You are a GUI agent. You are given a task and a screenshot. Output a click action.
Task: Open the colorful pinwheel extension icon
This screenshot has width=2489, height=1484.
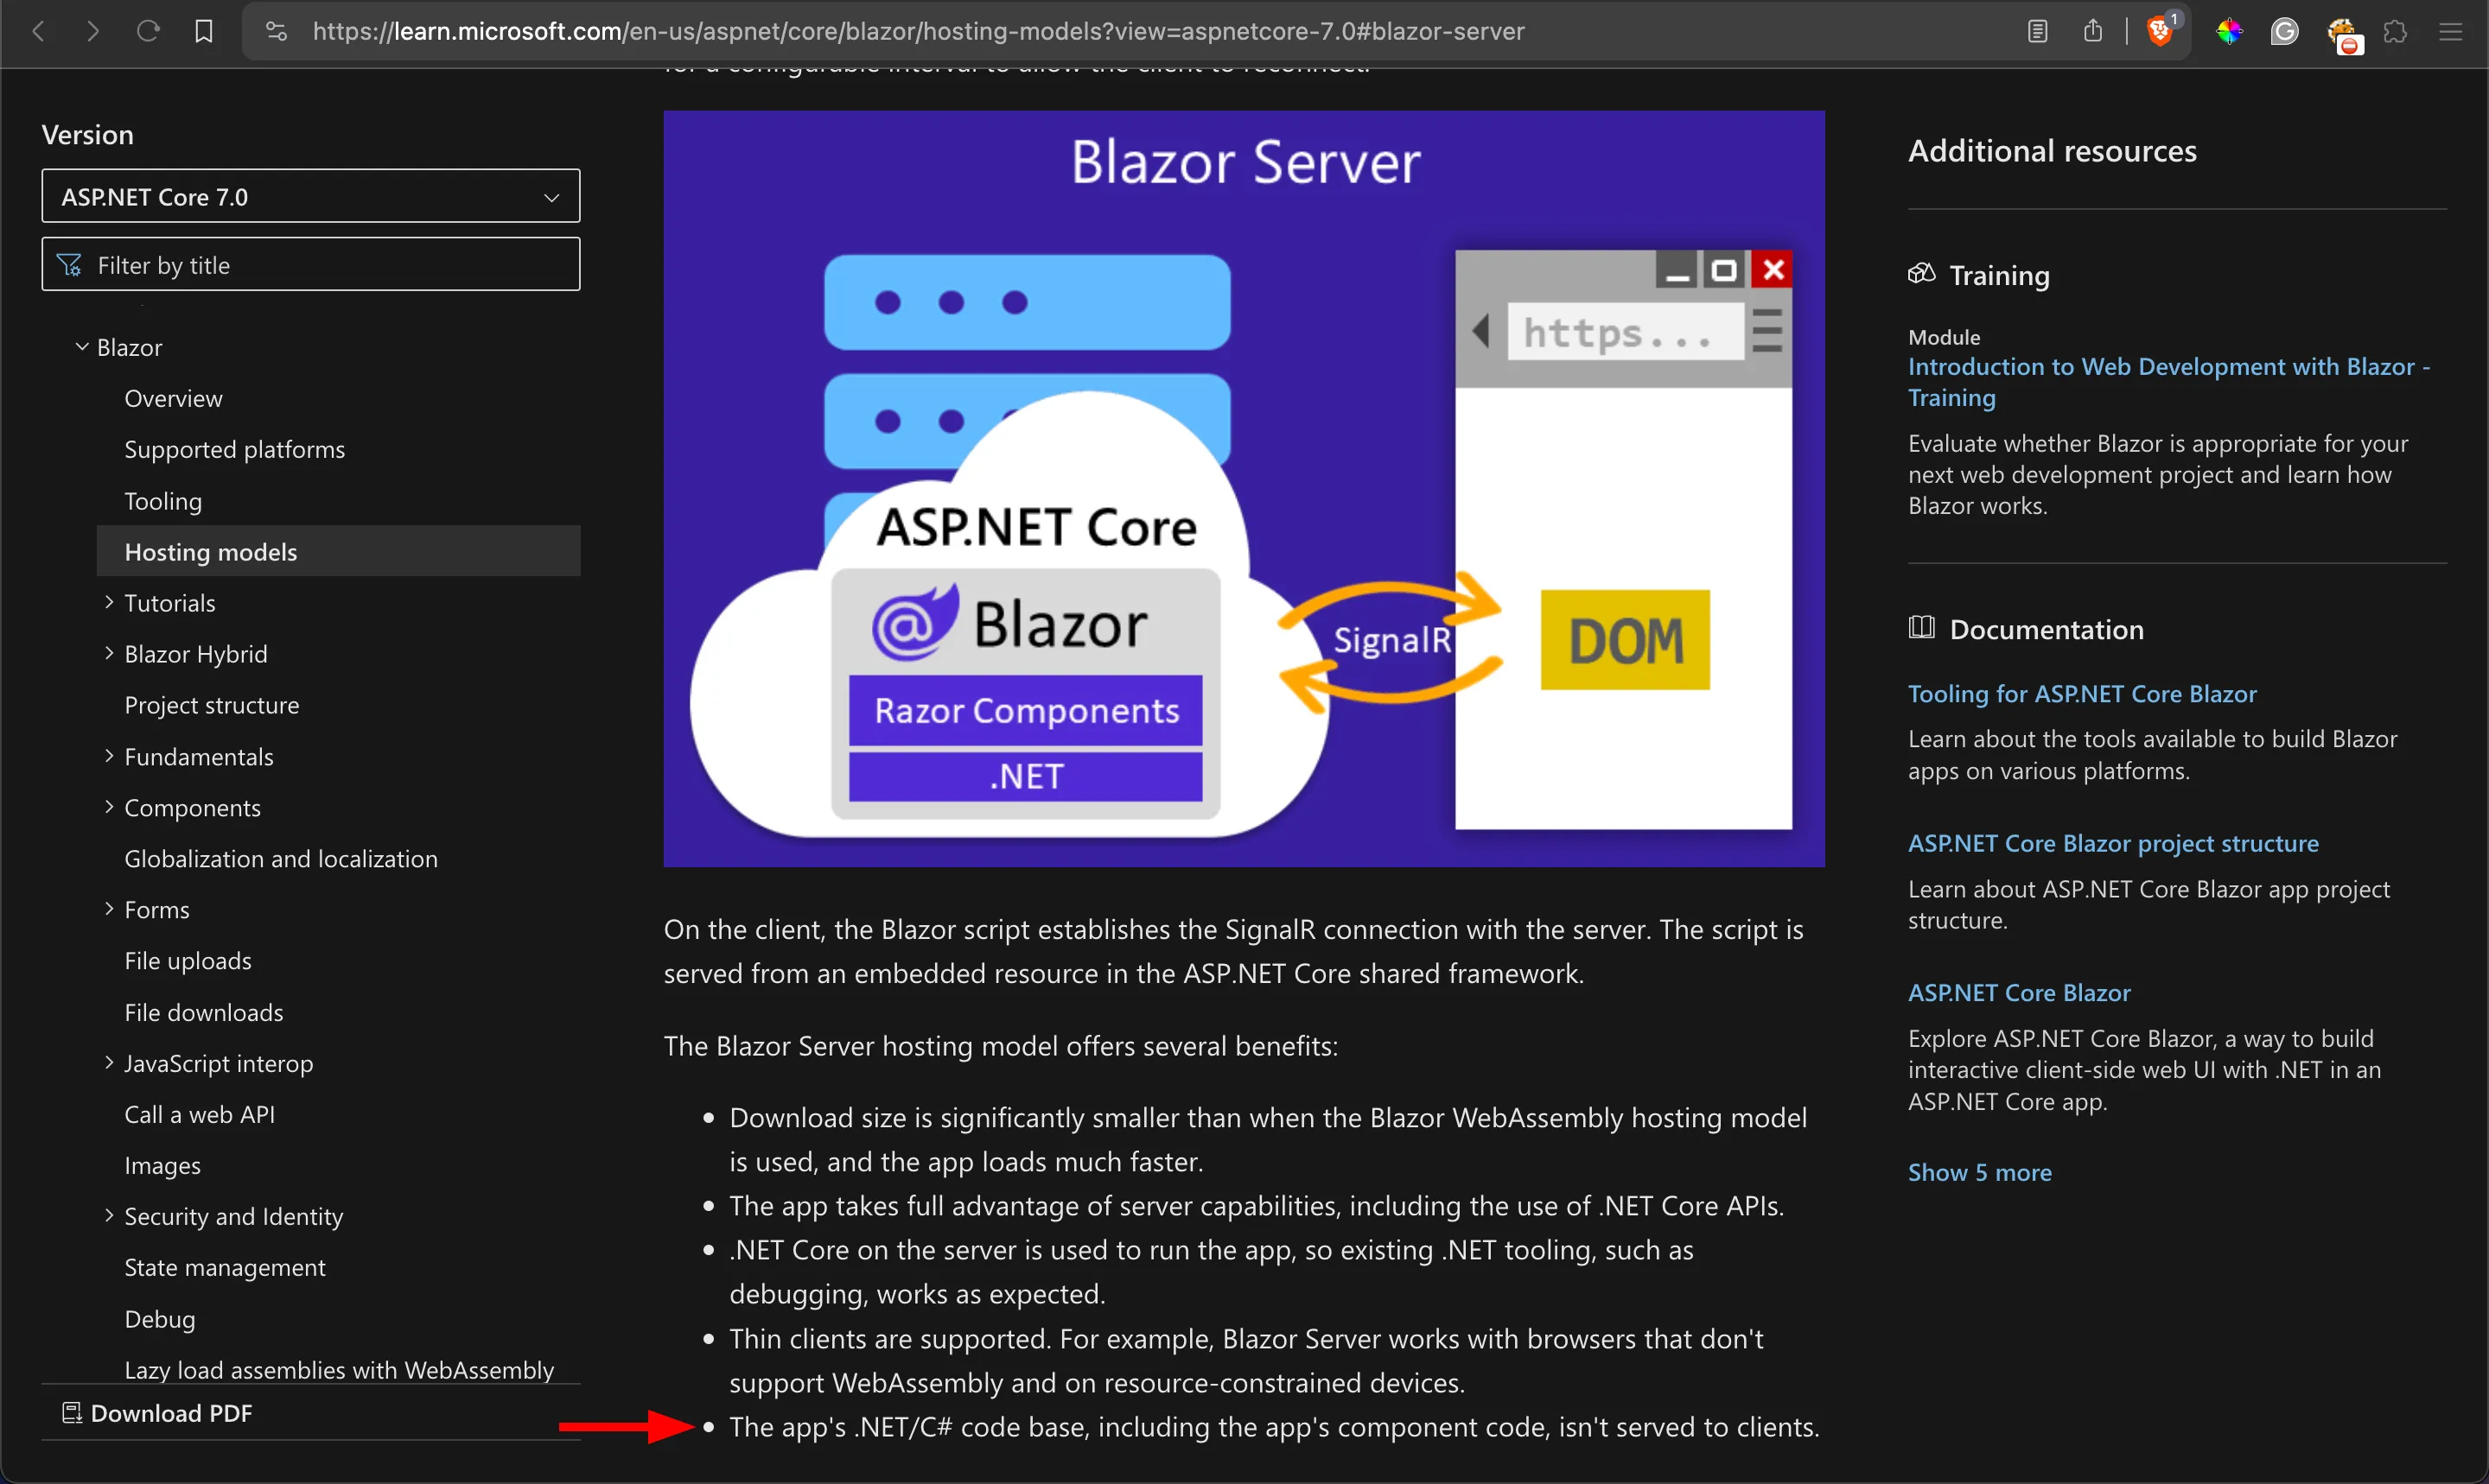click(x=2229, y=31)
